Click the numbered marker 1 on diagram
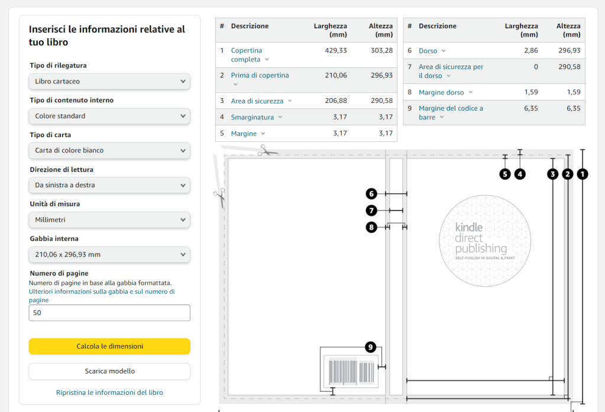Image resolution: width=605 pixels, height=412 pixels. (x=582, y=174)
